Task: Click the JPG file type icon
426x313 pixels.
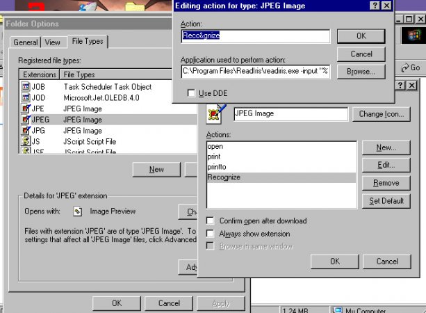Action: click(x=26, y=130)
